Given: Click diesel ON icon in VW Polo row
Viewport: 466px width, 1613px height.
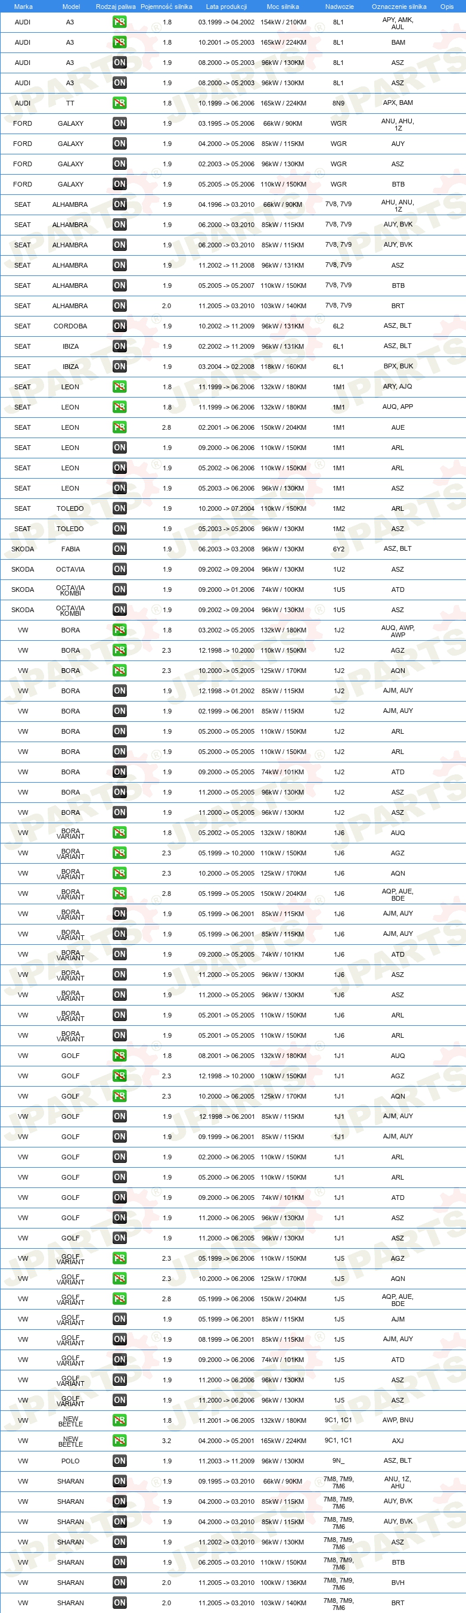Looking at the screenshot, I should (x=120, y=1461).
